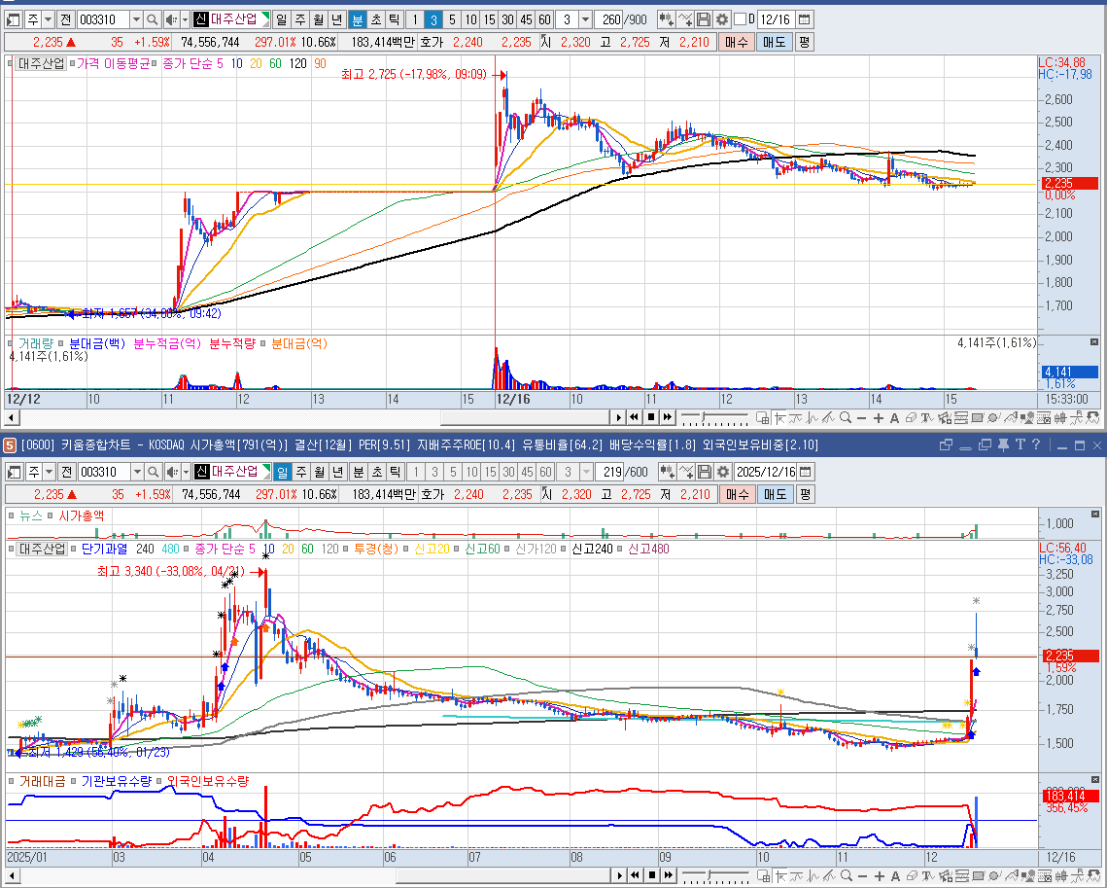
Task: Open chart settings gear in upper toolbar
Action: pos(721,19)
